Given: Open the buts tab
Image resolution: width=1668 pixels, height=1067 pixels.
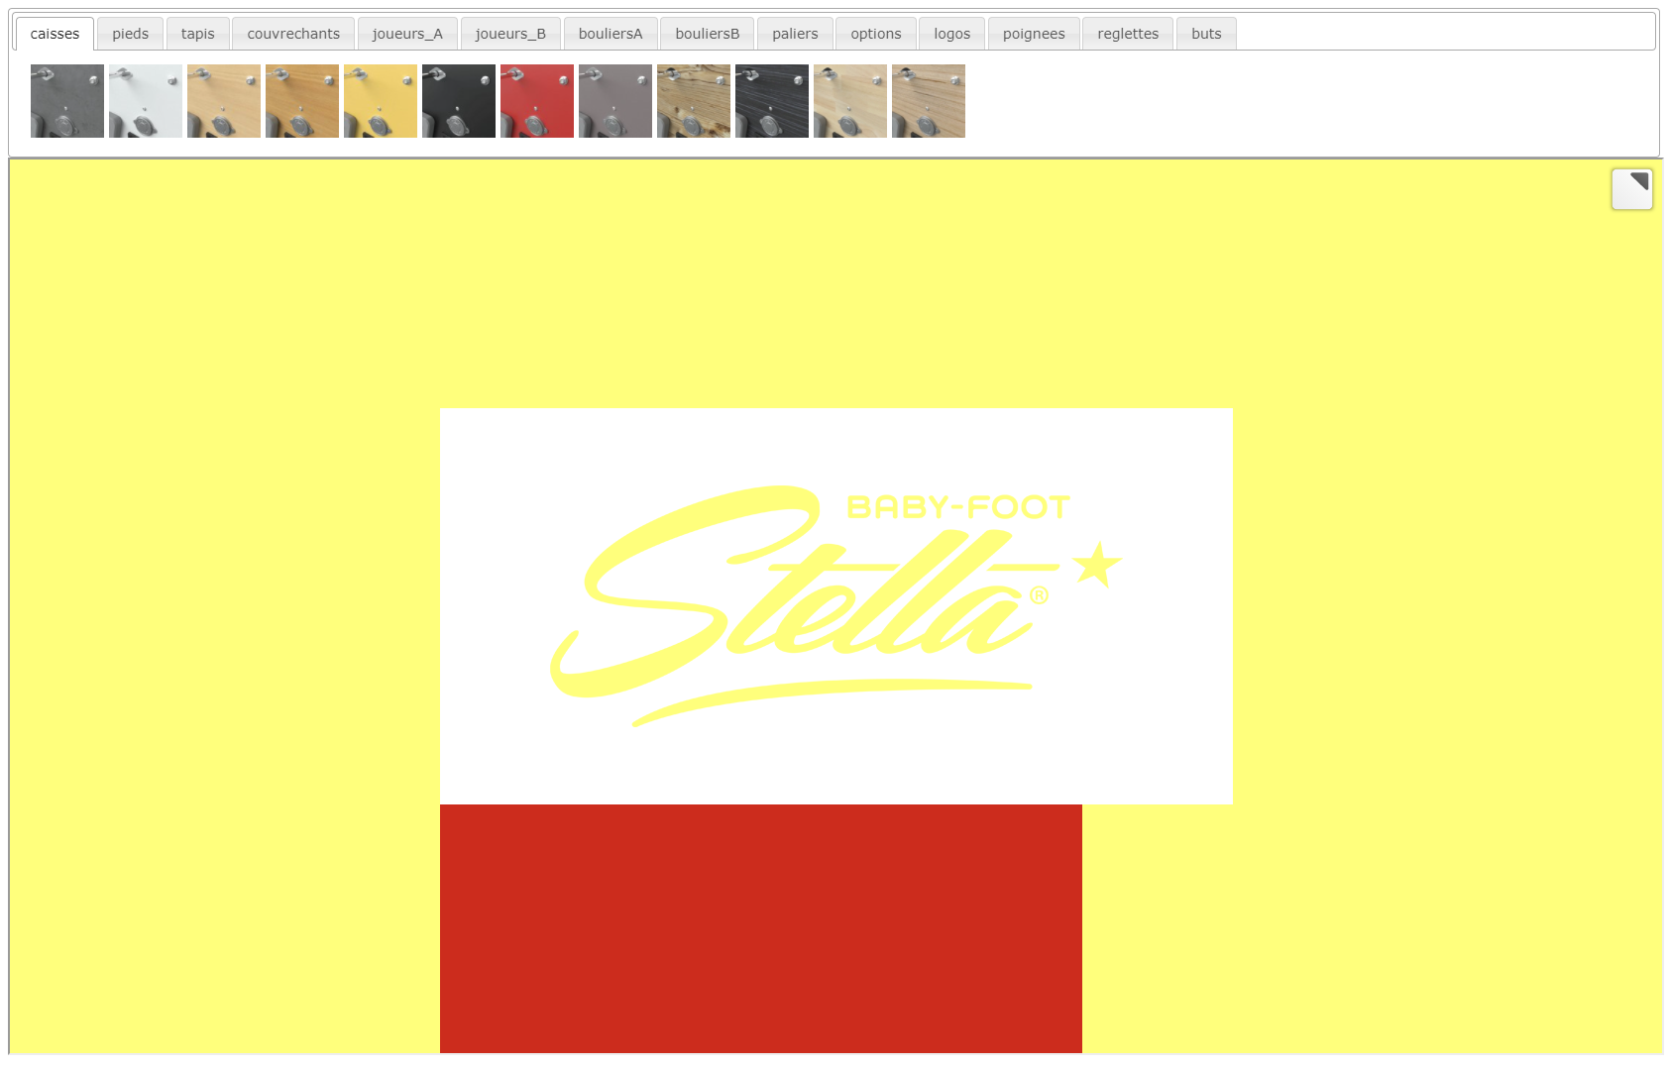Looking at the screenshot, I should coord(1206,34).
